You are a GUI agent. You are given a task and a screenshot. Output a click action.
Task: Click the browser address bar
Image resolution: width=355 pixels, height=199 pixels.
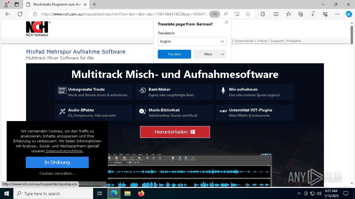pos(124,14)
